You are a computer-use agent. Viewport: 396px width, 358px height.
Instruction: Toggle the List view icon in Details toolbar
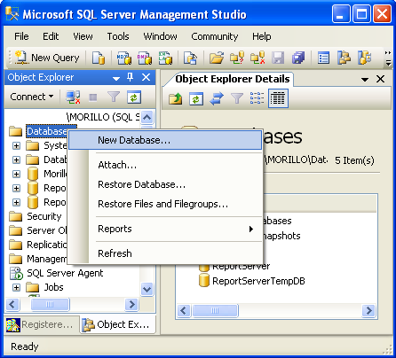[257, 98]
